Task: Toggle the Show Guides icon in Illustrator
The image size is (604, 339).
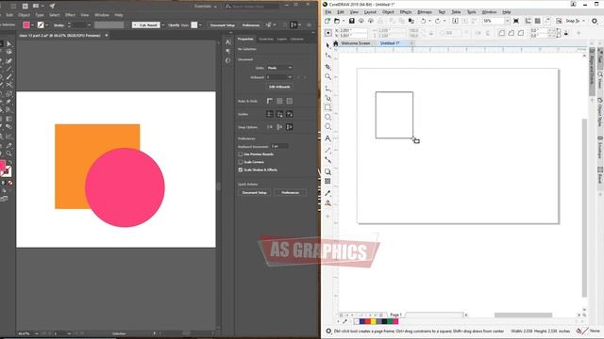Action: click(x=270, y=114)
